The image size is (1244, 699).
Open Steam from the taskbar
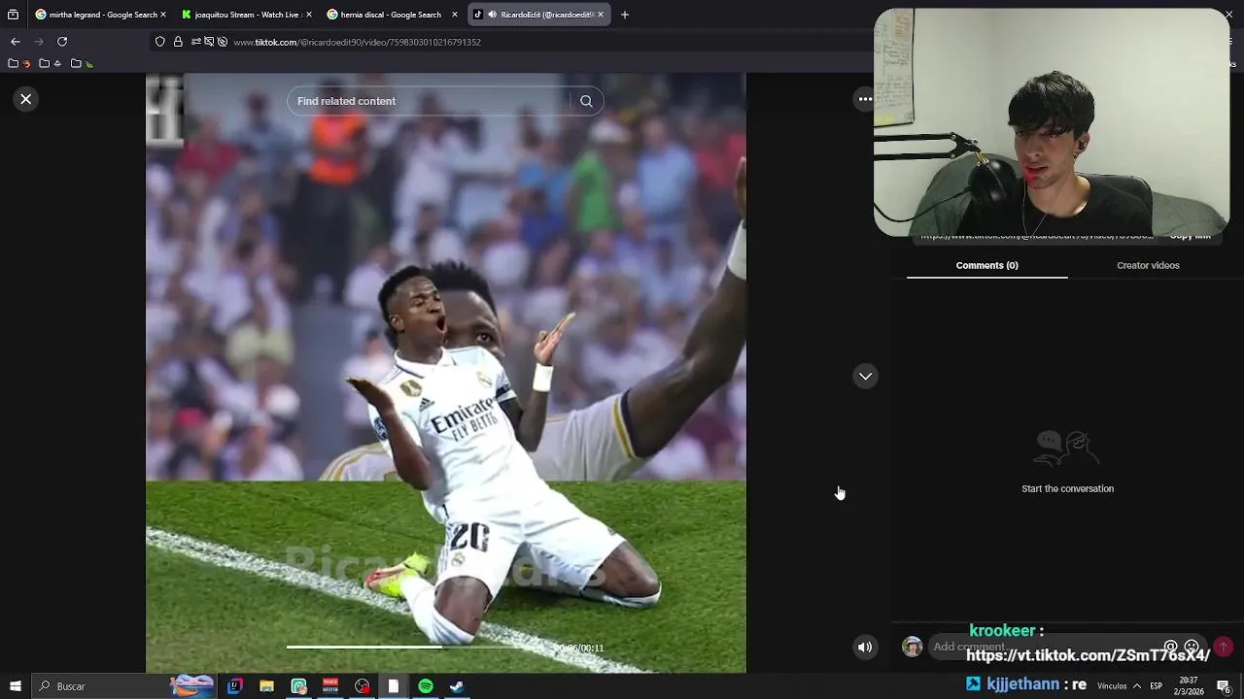[x=457, y=686]
